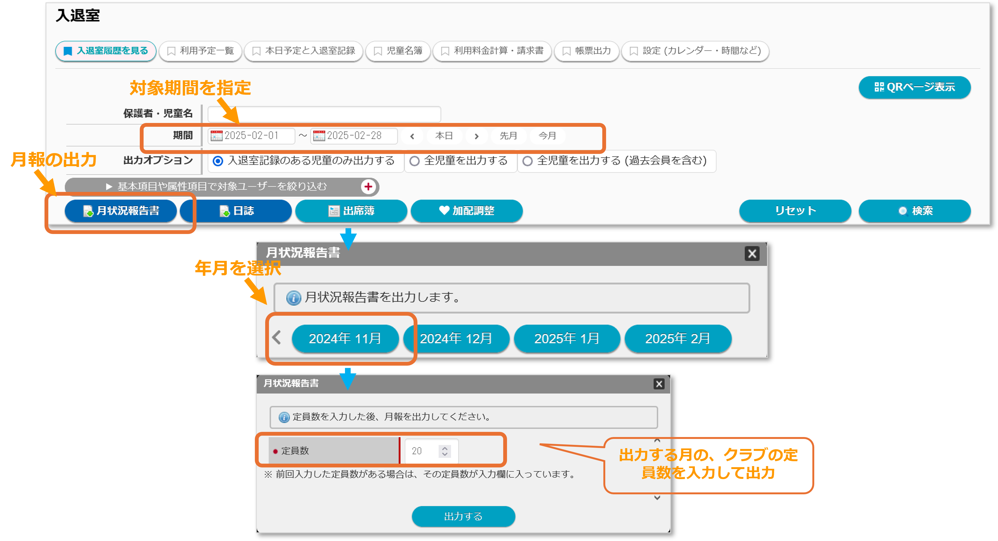Output the 月状況報告書 report
The width and height of the screenshot is (998, 541).
(121, 211)
